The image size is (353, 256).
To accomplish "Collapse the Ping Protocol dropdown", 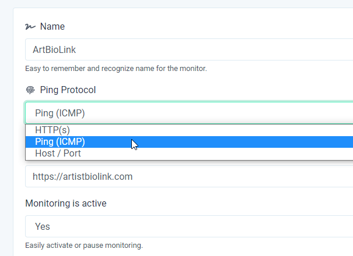I will click(189, 113).
